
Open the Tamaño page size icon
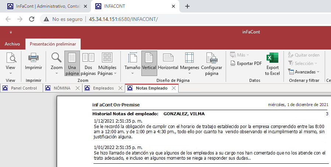point(132,58)
